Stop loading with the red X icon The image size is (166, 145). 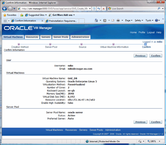(x=103, y=9)
